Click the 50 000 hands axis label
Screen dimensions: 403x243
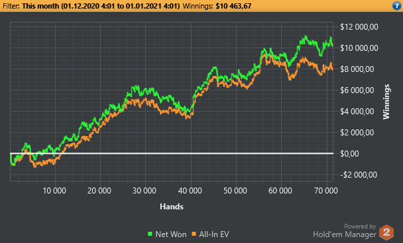pyautogui.click(x=235, y=191)
